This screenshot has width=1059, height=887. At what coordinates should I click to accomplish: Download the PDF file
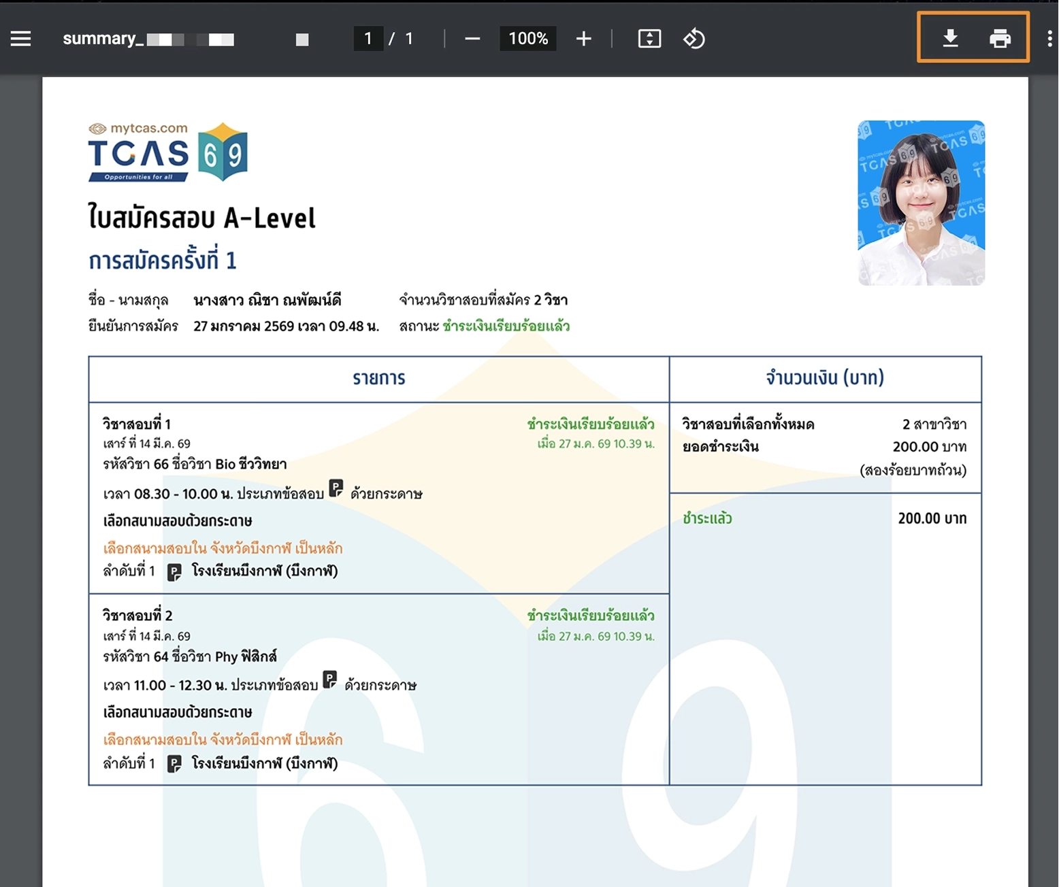(x=950, y=38)
